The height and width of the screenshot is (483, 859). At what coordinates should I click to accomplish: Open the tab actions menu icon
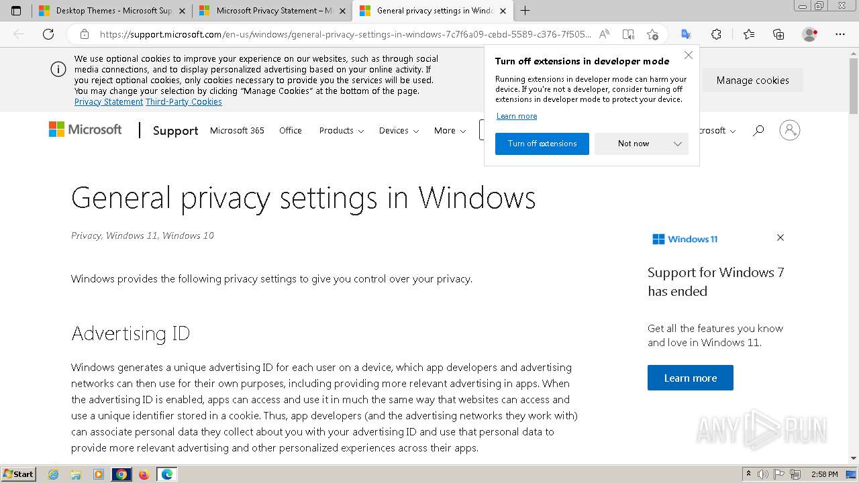(16, 11)
